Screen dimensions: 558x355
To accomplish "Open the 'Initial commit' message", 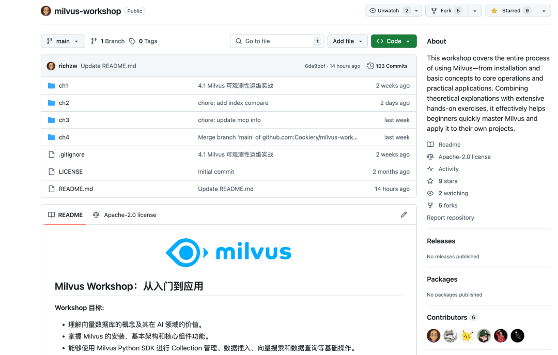I will point(216,172).
